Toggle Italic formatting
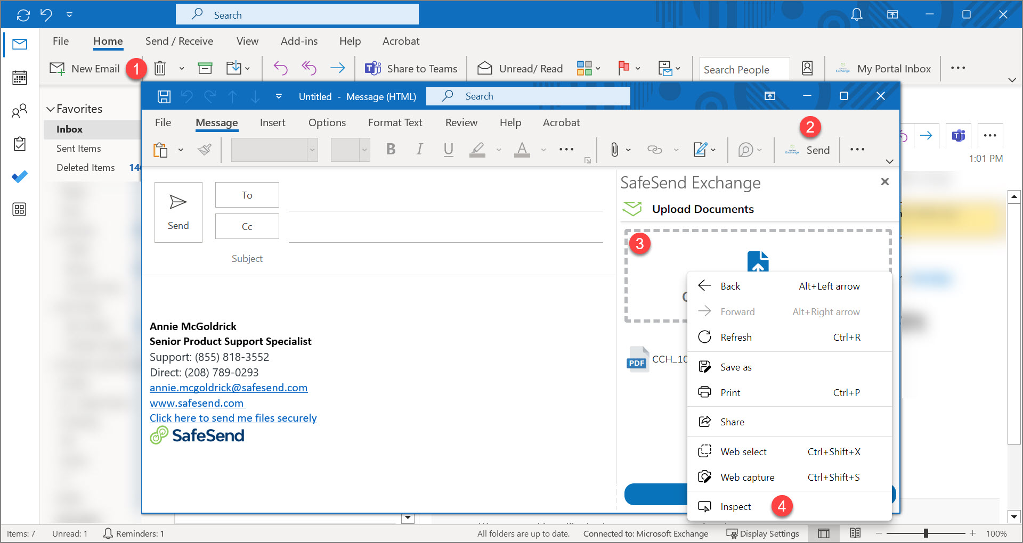Image resolution: width=1023 pixels, height=543 pixels. [420, 150]
